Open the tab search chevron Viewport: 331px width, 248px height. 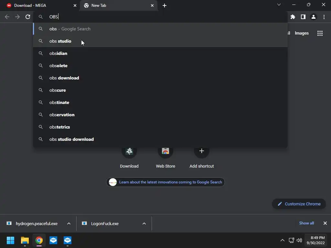[279, 5]
